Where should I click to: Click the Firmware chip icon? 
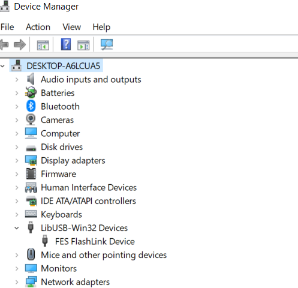pos(31,173)
